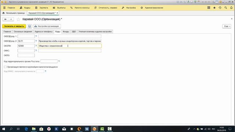Open the Отчетность, справки section
This screenshot has width=235, height=132.
106,8
